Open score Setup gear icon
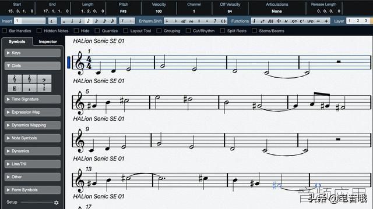 coord(57,203)
